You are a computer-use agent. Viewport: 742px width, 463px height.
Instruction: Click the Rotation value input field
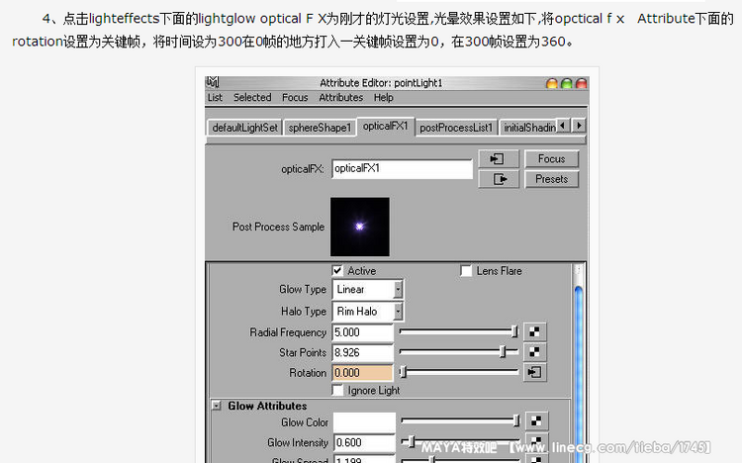coord(363,373)
